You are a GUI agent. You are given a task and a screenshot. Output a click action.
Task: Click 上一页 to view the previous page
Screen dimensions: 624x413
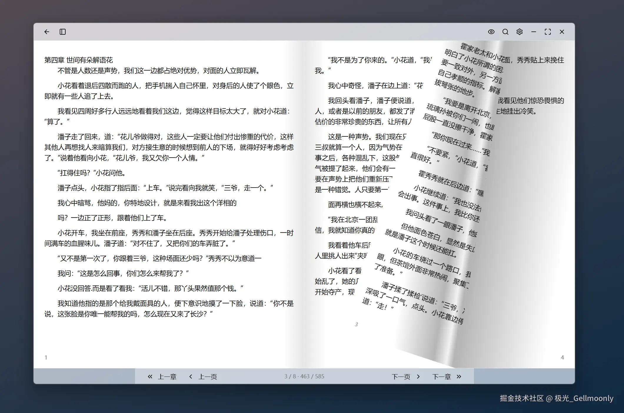[x=208, y=377]
